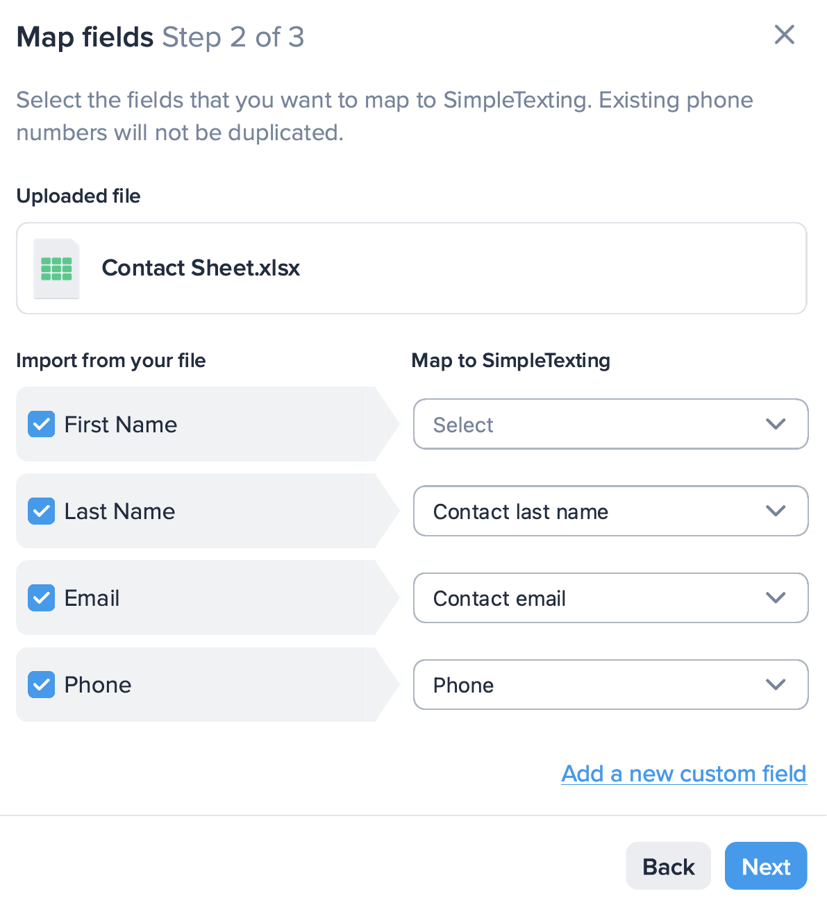Close the Map fields dialog with the X
Screen dimensions: 827x907
784,34
